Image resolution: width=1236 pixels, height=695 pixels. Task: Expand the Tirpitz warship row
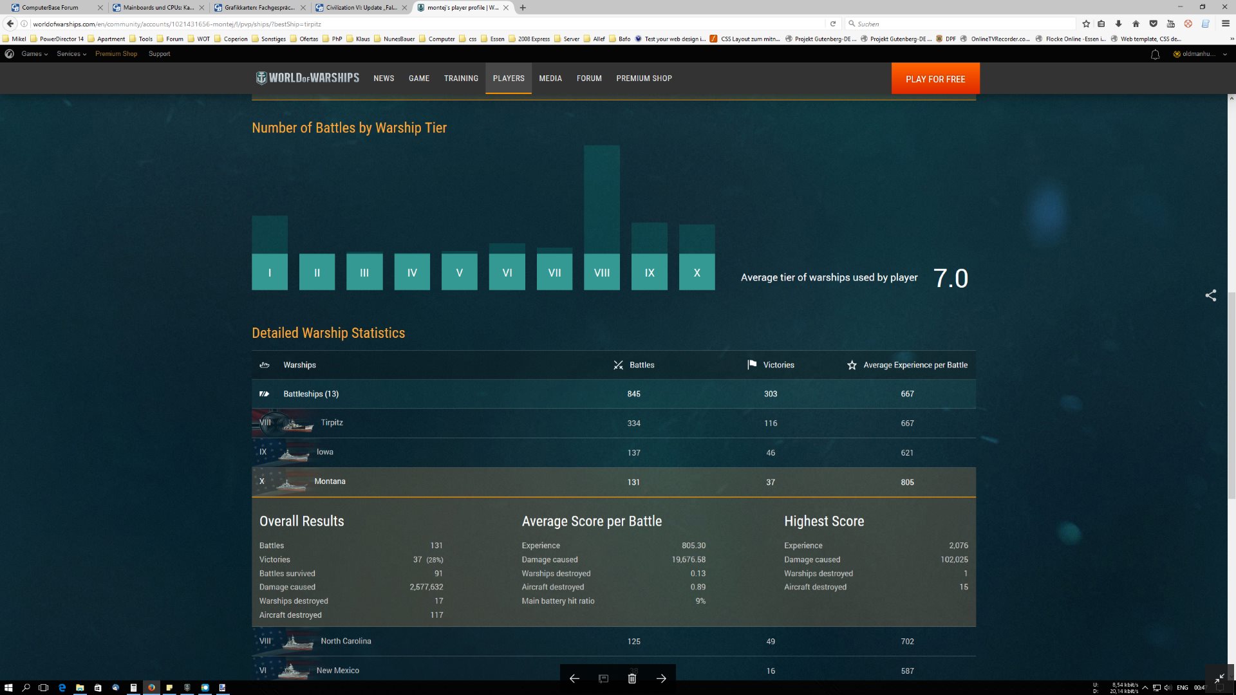[x=613, y=423]
